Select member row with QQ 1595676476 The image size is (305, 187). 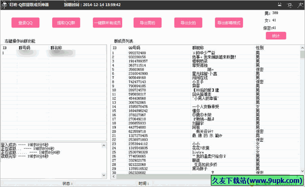point(206,107)
